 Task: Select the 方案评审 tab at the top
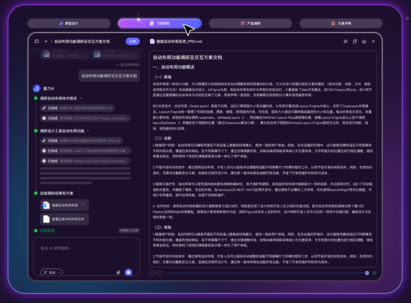click(x=341, y=23)
